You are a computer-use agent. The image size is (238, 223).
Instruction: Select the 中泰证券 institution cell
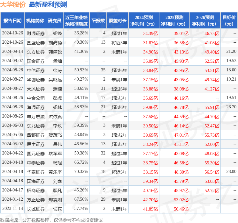tap(36, 162)
